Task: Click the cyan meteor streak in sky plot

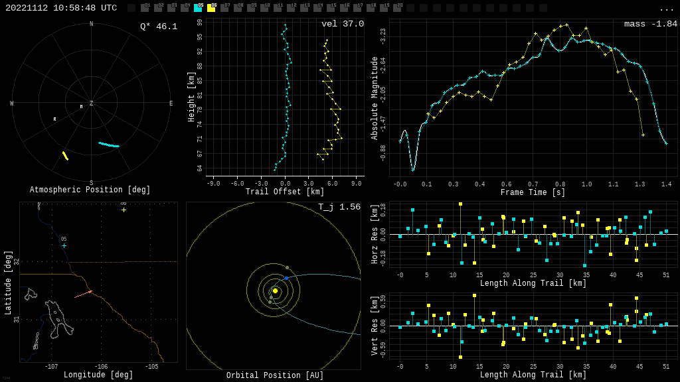Action: (x=109, y=145)
